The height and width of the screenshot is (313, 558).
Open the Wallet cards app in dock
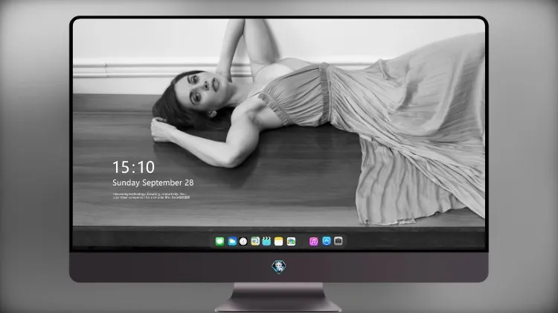291,242
